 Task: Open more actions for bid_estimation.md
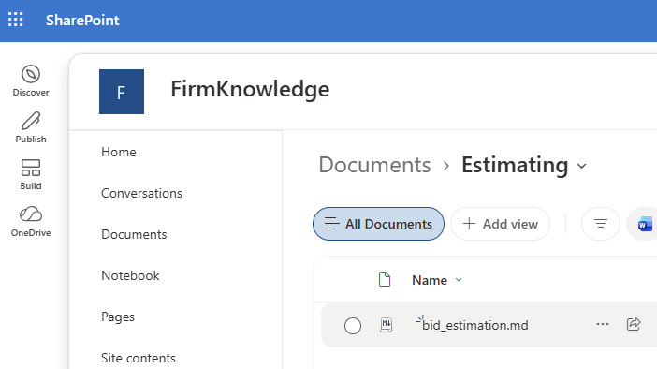pos(603,324)
